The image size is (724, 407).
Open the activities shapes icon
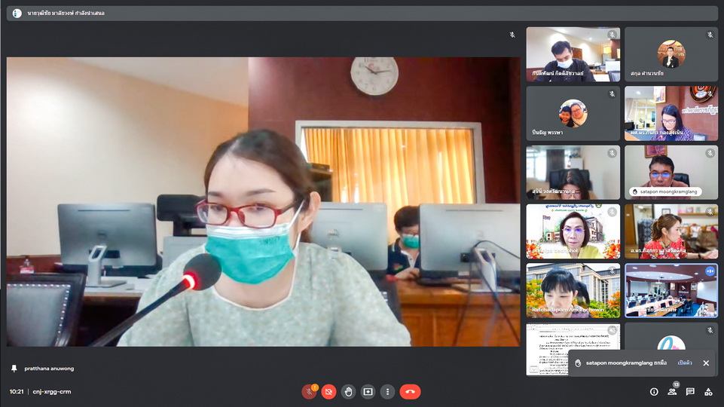(x=708, y=392)
